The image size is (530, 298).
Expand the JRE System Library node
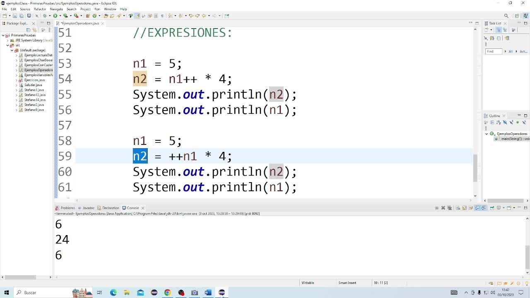tap(8, 40)
